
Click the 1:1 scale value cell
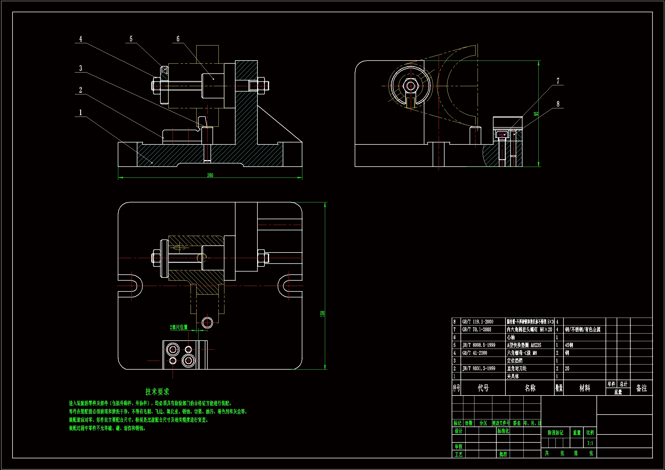[590, 443]
